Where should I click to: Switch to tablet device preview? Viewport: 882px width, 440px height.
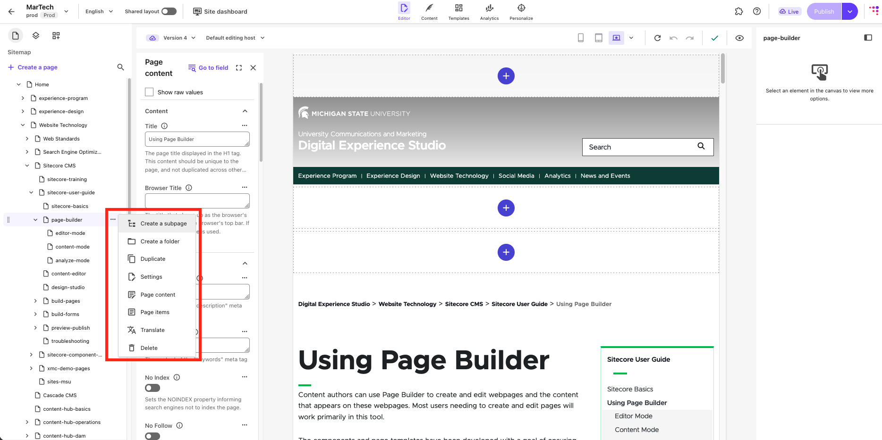(598, 38)
